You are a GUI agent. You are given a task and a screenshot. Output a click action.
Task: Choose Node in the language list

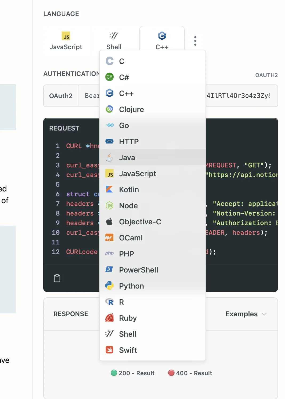click(152, 206)
